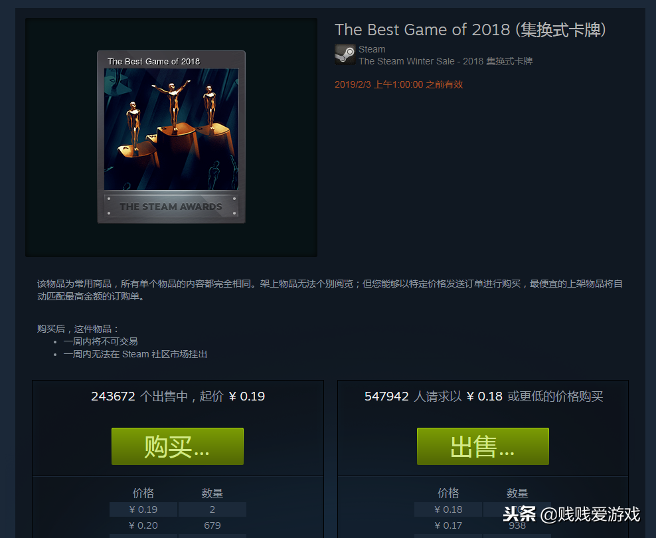The height and width of the screenshot is (538, 656).
Task: Click the quantity 679 cell
Action: click(212, 525)
